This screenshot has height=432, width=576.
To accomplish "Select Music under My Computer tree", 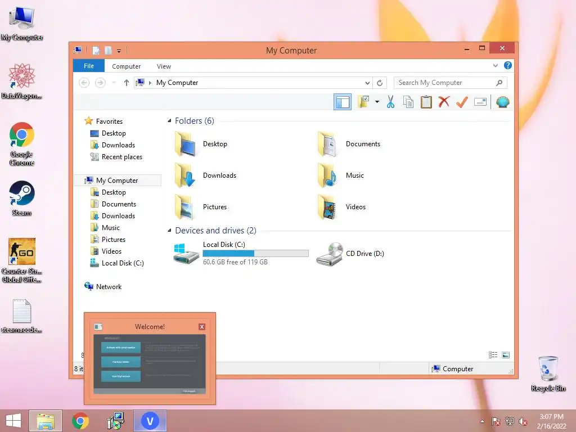I will coord(111,228).
